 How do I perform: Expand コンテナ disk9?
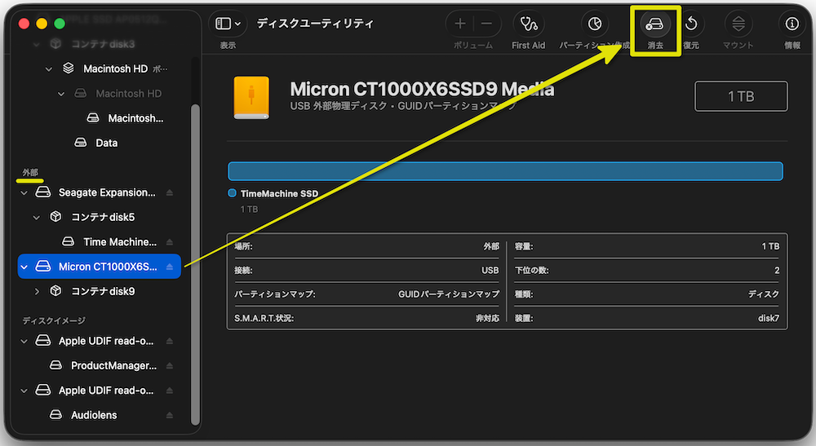[37, 292]
